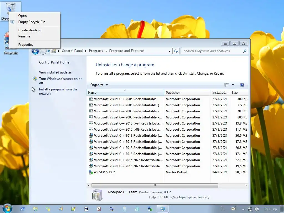The image size is (284, 213).
Task: Open the address bar history dropdown
Action: click(169, 51)
